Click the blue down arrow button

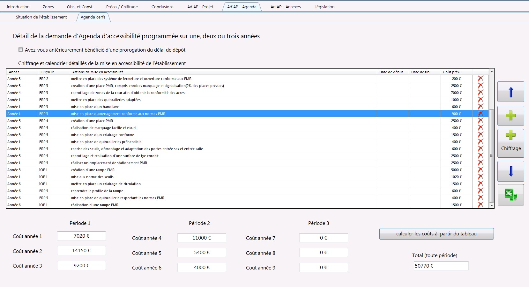[x=510, y=171]
